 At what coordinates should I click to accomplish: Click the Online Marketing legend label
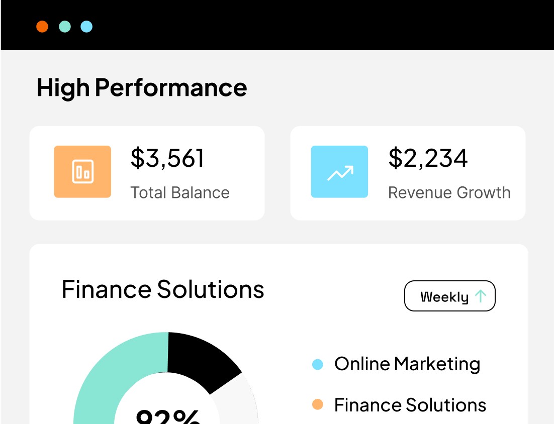tap(407, 364)
